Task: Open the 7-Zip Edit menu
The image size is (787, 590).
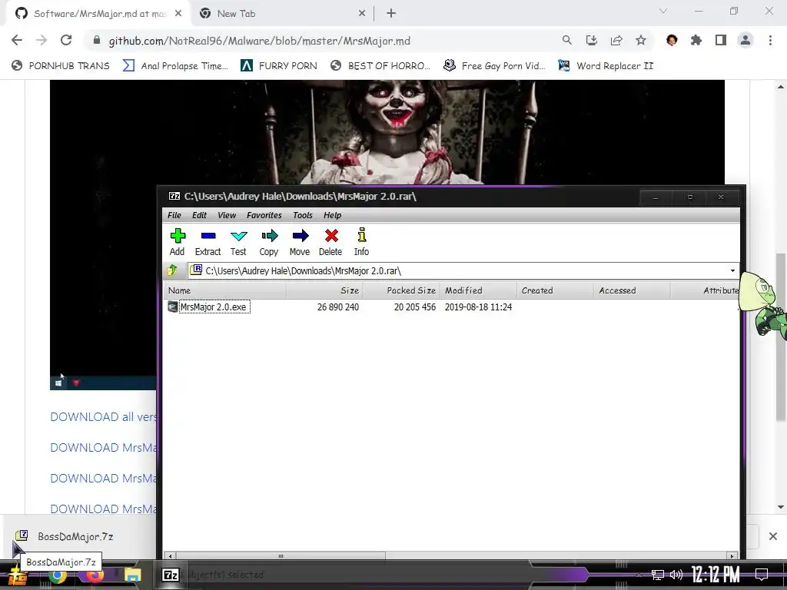Action: (199, 215)
